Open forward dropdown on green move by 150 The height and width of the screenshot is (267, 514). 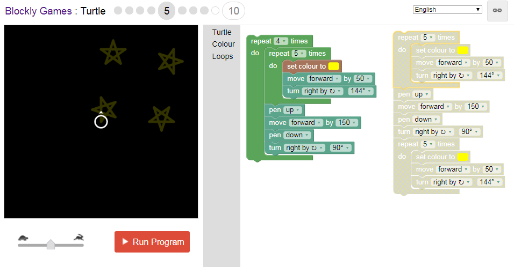pos(306,123)
